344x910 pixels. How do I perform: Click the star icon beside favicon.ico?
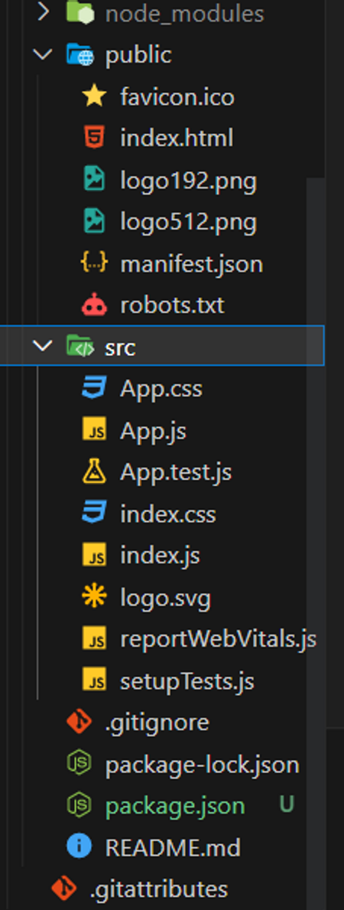click(94, 96)
